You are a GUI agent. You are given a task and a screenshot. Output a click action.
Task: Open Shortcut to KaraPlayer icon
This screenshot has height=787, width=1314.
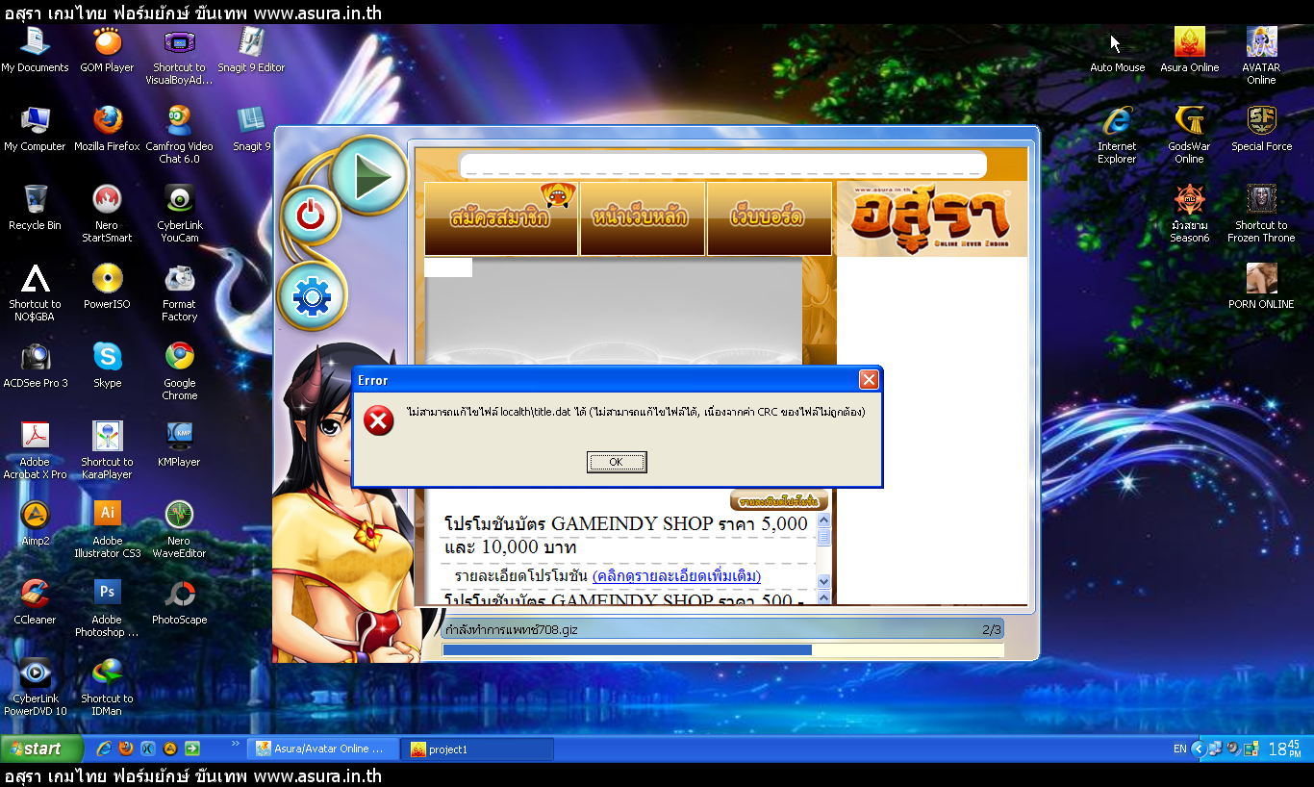tap(107, 450)
